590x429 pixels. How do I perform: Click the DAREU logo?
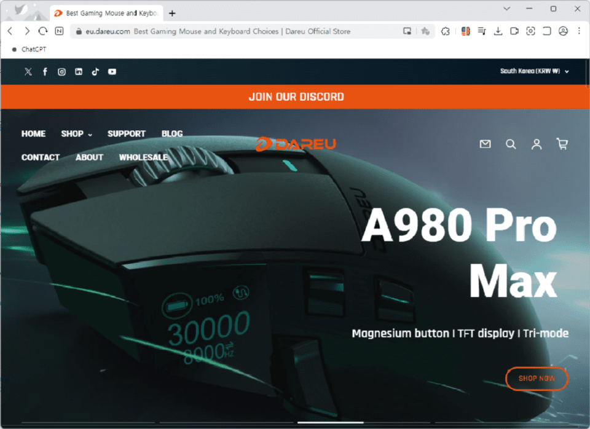coord(296,144)
